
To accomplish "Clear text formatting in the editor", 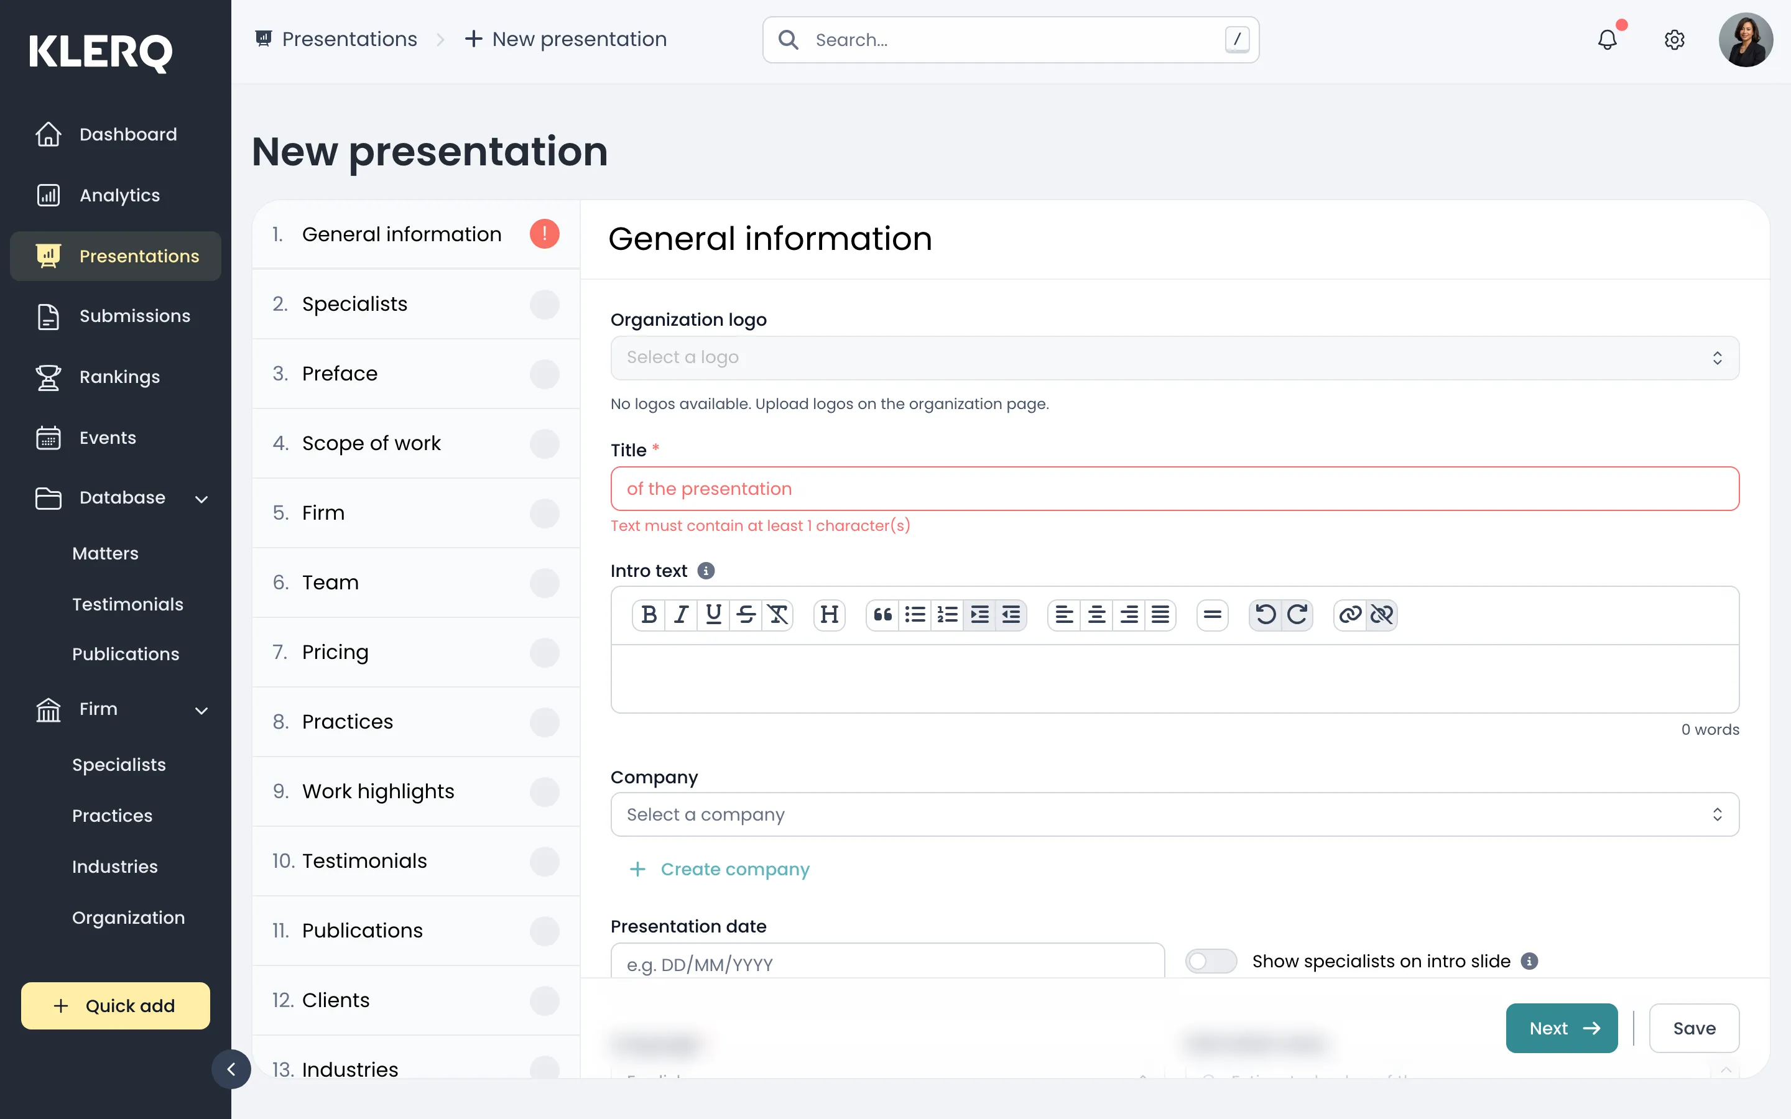I will pos(778,614).
